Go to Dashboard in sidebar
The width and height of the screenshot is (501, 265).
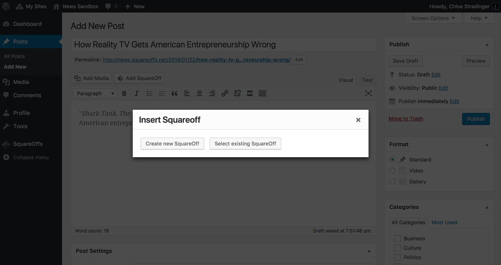coord(31,24)
